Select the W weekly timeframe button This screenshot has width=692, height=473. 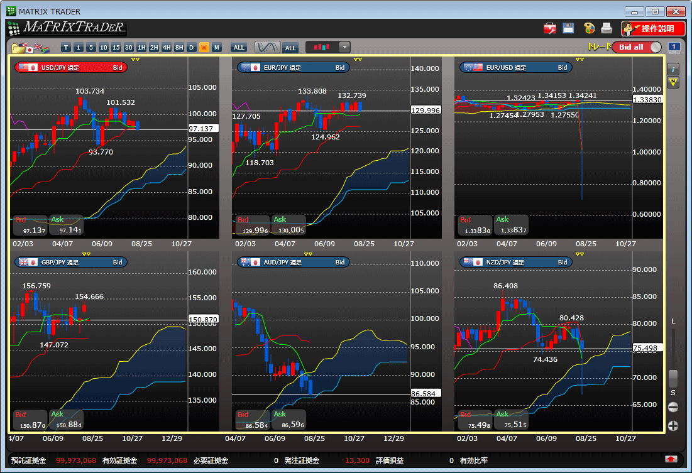pyautogui.click(x=204, y=48)
